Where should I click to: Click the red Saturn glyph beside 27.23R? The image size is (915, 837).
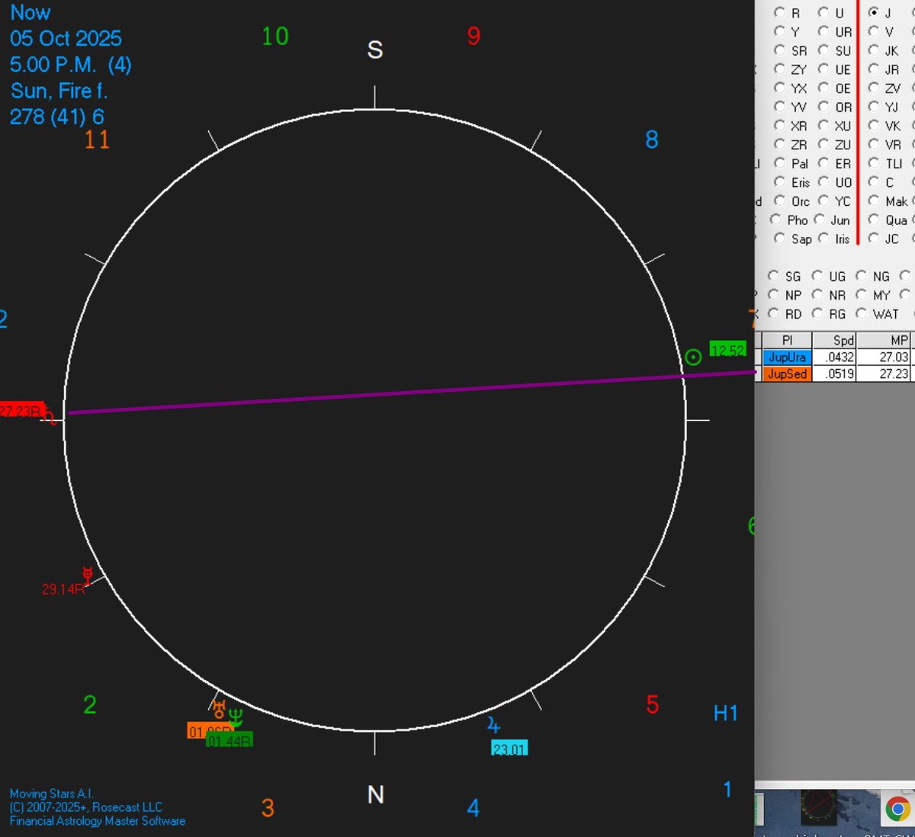50,416
